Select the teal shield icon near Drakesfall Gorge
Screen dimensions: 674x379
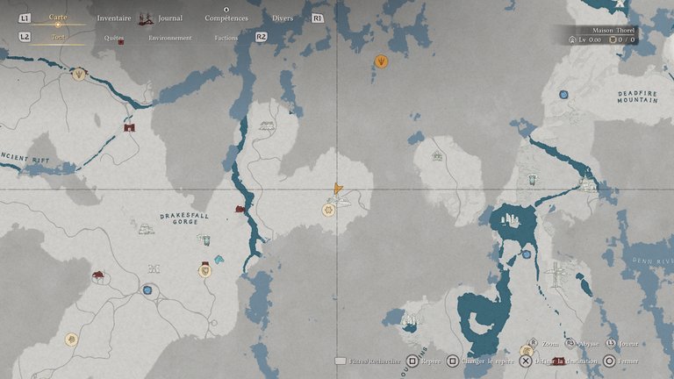point(205,240)
